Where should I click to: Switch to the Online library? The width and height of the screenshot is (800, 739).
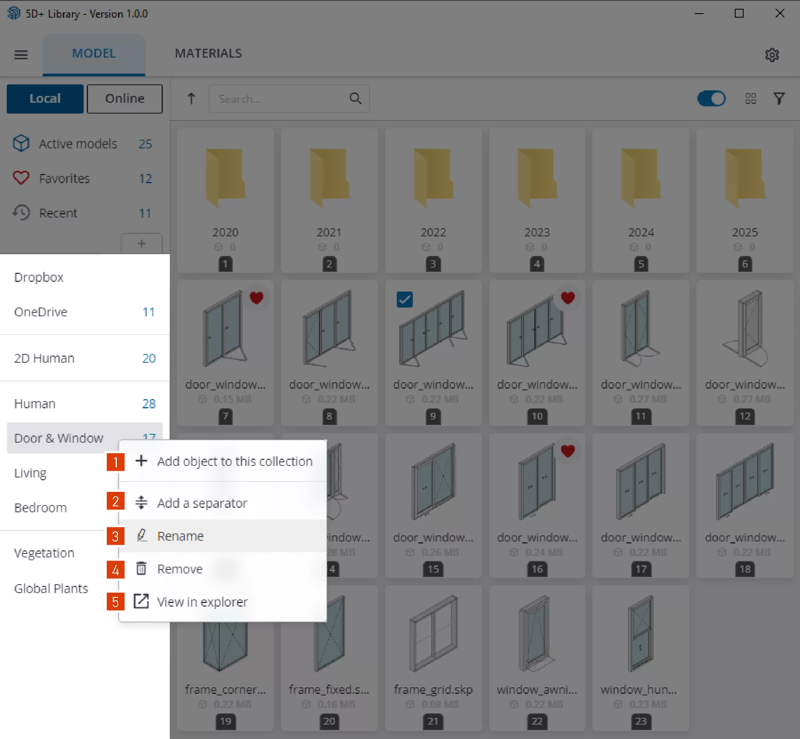point(124,98)
